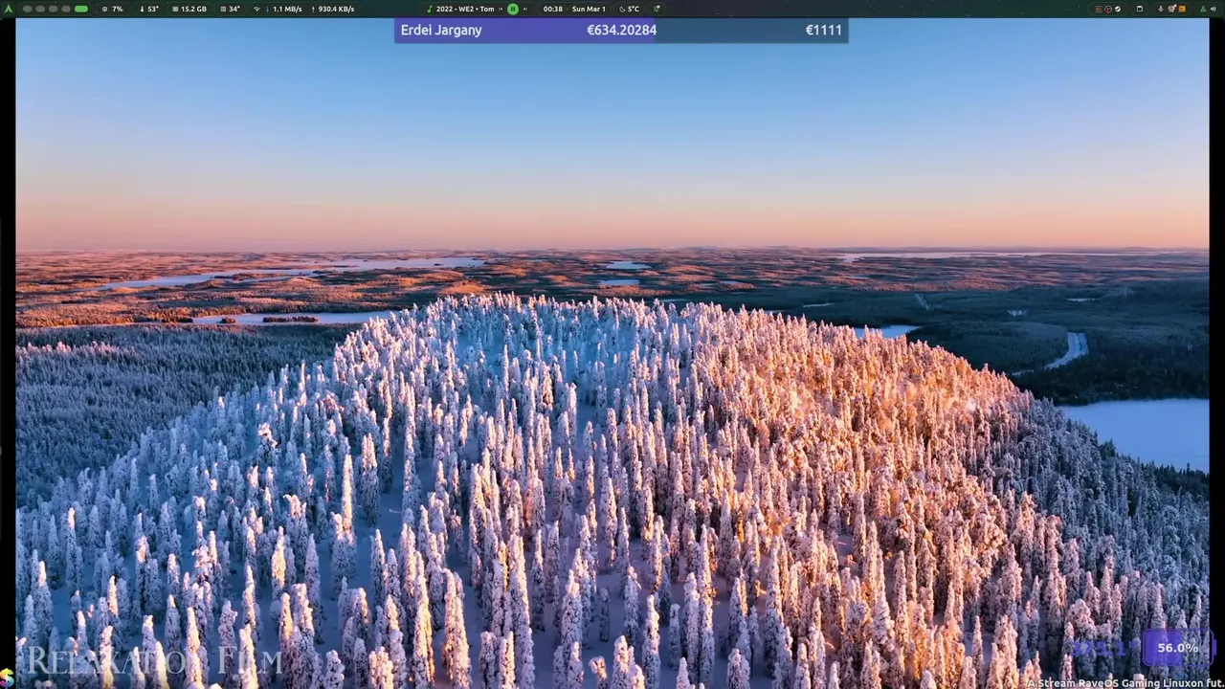Open the calendar date Sun Mar 1
Screen dimensions: 1225x689
point(589,9)
